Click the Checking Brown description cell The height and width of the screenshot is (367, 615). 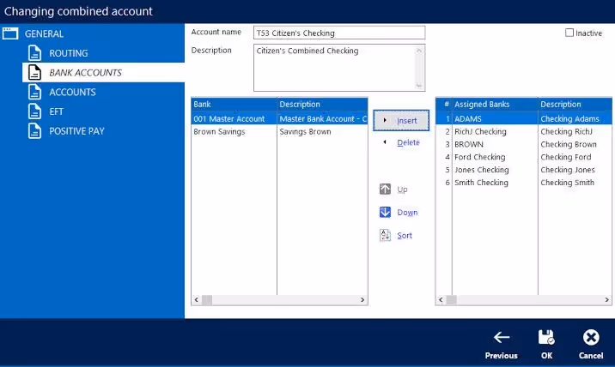pyautogui.click(x=575, y=144)
